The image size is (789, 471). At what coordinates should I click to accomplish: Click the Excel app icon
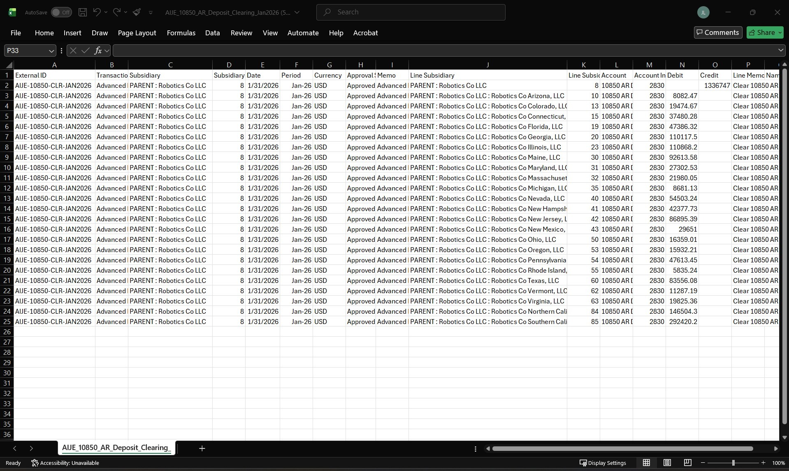point(12,12)
